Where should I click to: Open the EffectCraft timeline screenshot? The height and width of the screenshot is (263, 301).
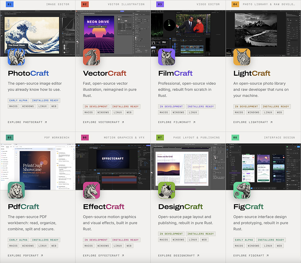[x=113, y=167]
